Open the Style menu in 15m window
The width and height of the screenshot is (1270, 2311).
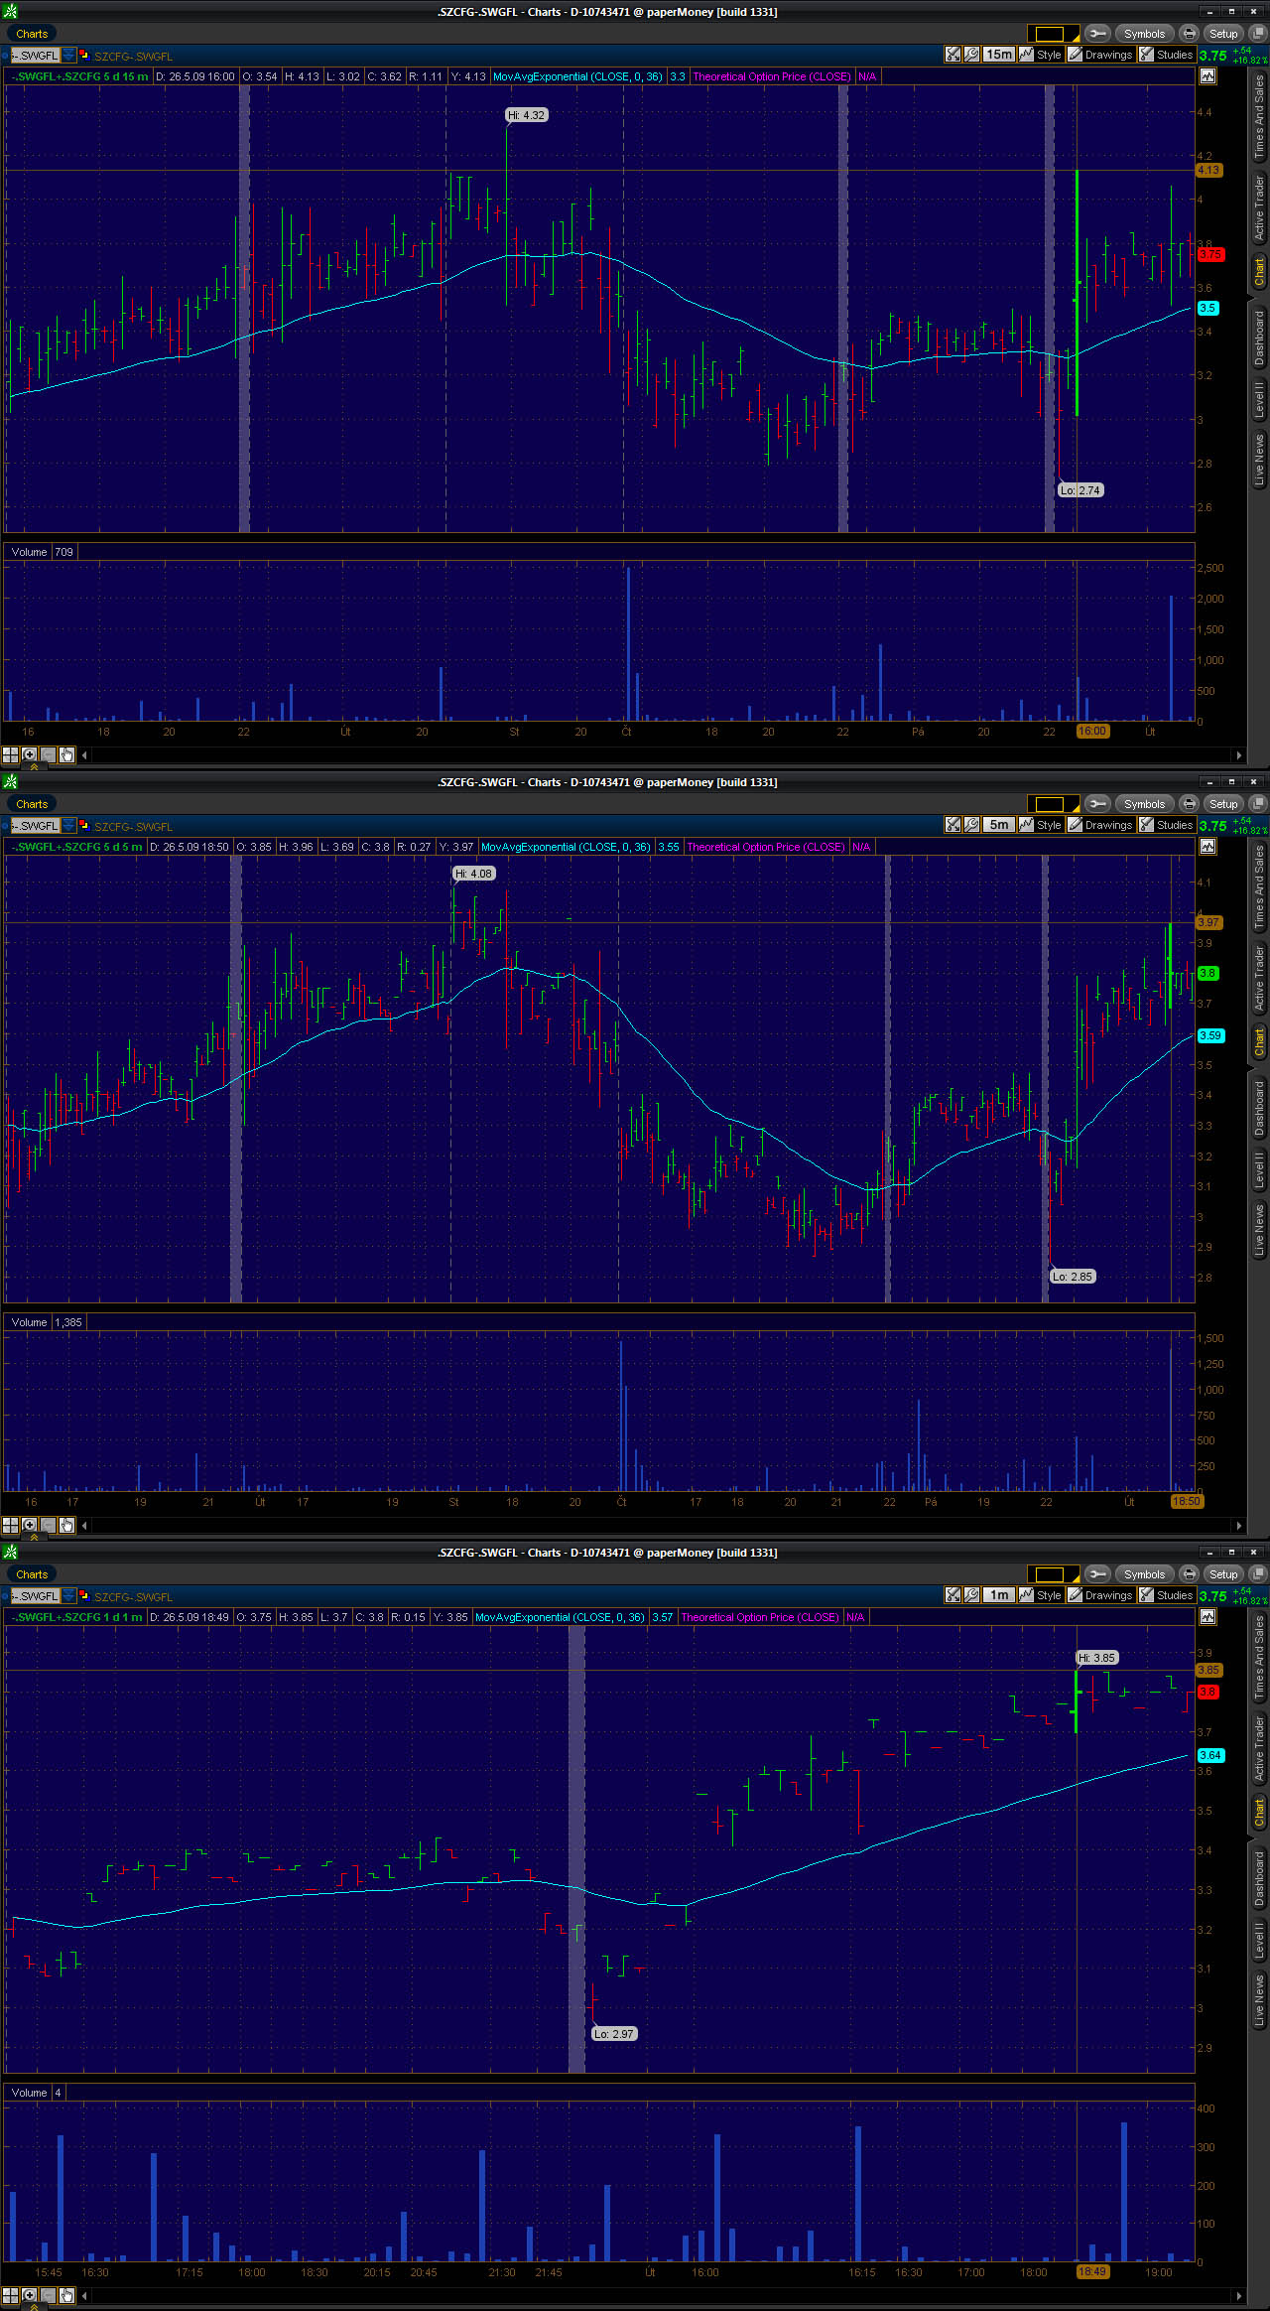1041,55
